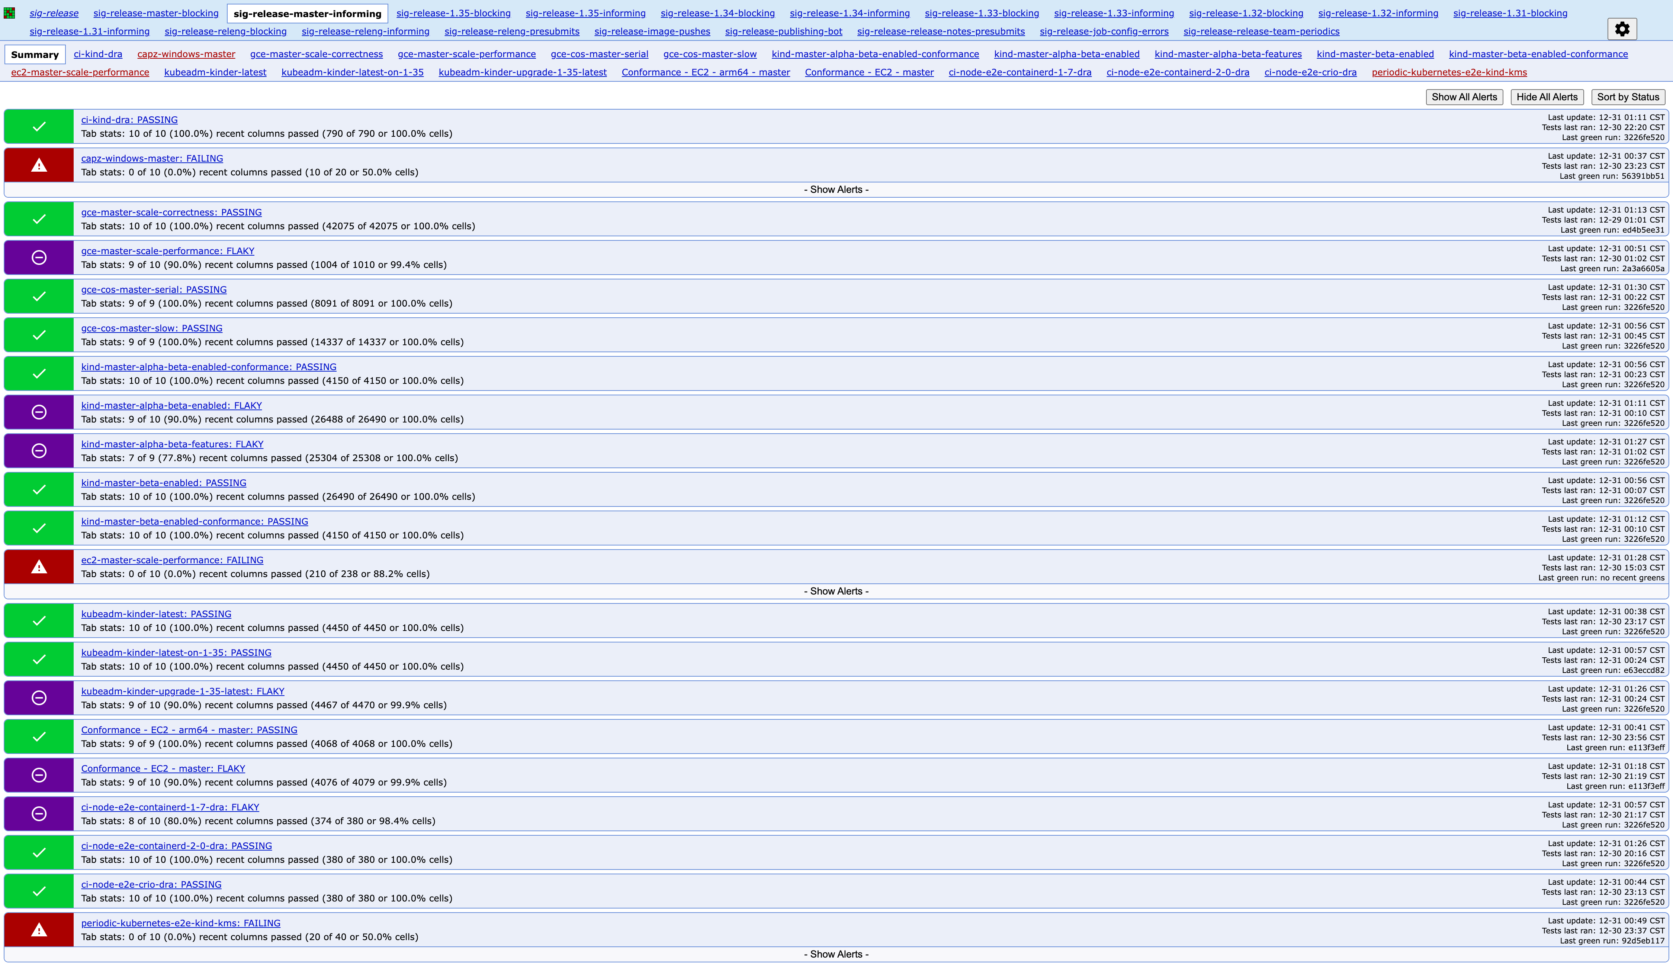Click red warning icon for capz-windows-master
This screenshot has height=978, width=1673.
[x=39, y=165]
